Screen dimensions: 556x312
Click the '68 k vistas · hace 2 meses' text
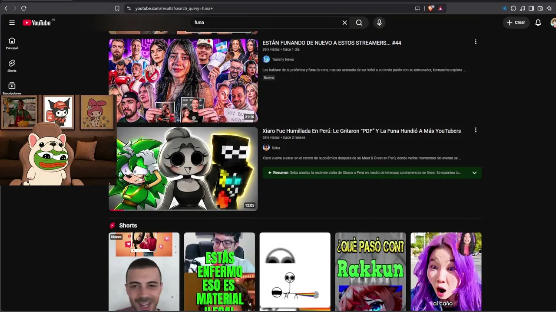tap(284, 137)
